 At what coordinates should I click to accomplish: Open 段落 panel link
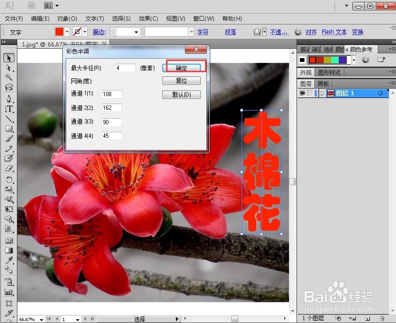point(230,32)
